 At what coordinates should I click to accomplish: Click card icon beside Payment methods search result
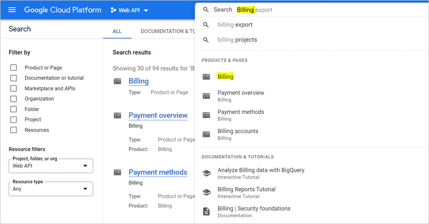118,172
